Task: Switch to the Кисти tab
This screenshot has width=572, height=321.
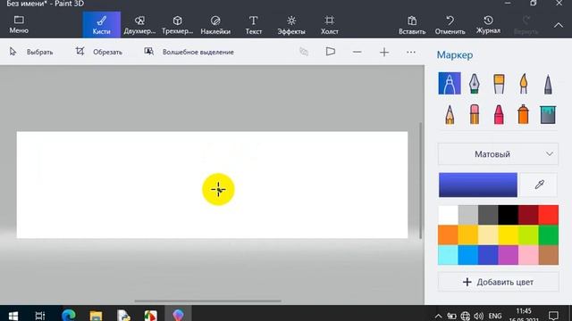Action: pos(101,25)
